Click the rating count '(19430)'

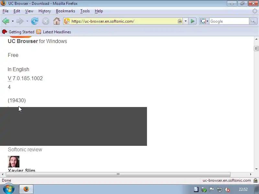click(17, 100)
